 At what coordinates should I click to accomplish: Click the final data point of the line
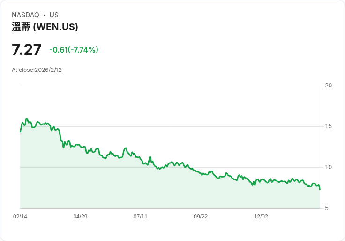tap(320, 189)
